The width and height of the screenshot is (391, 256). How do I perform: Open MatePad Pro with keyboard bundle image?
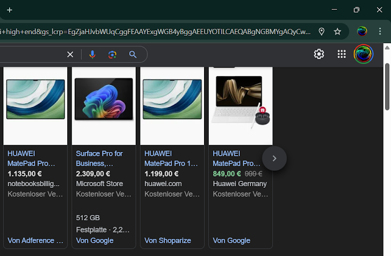(x=240, y=106)
